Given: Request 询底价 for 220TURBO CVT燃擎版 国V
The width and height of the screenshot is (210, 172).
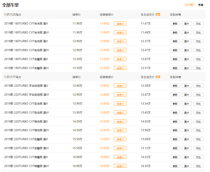Looking at the screenshot, I should coord(120,157).
